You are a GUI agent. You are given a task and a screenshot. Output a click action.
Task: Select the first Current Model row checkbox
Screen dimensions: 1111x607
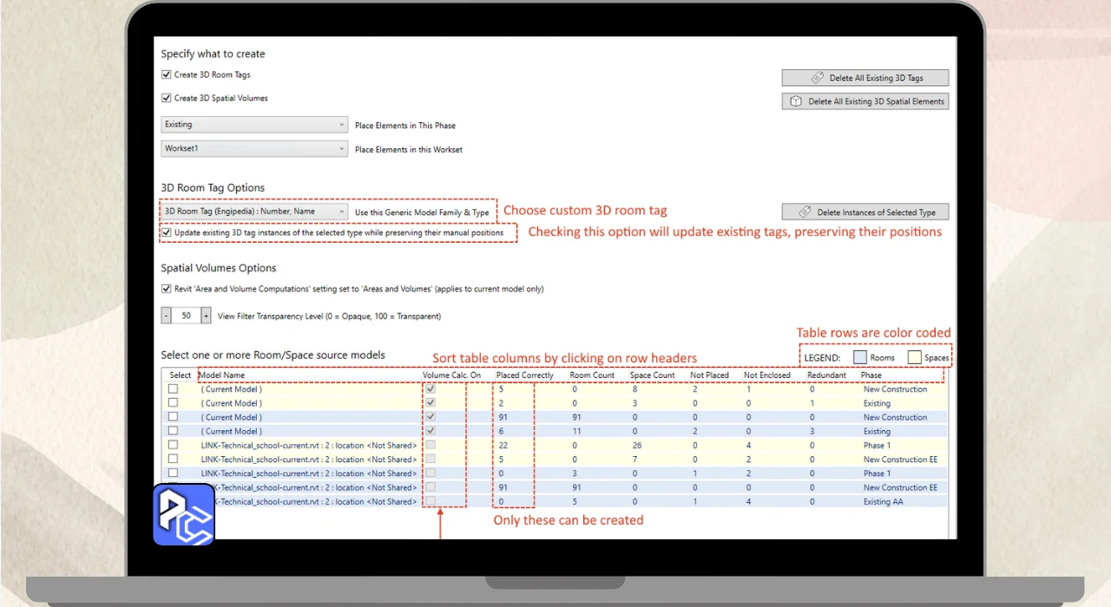tap(174, 389)
